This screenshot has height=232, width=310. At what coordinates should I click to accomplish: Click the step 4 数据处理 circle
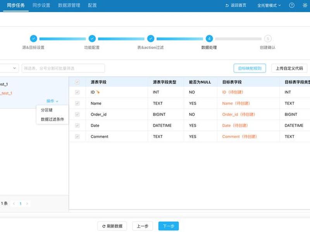pos(209,38)
